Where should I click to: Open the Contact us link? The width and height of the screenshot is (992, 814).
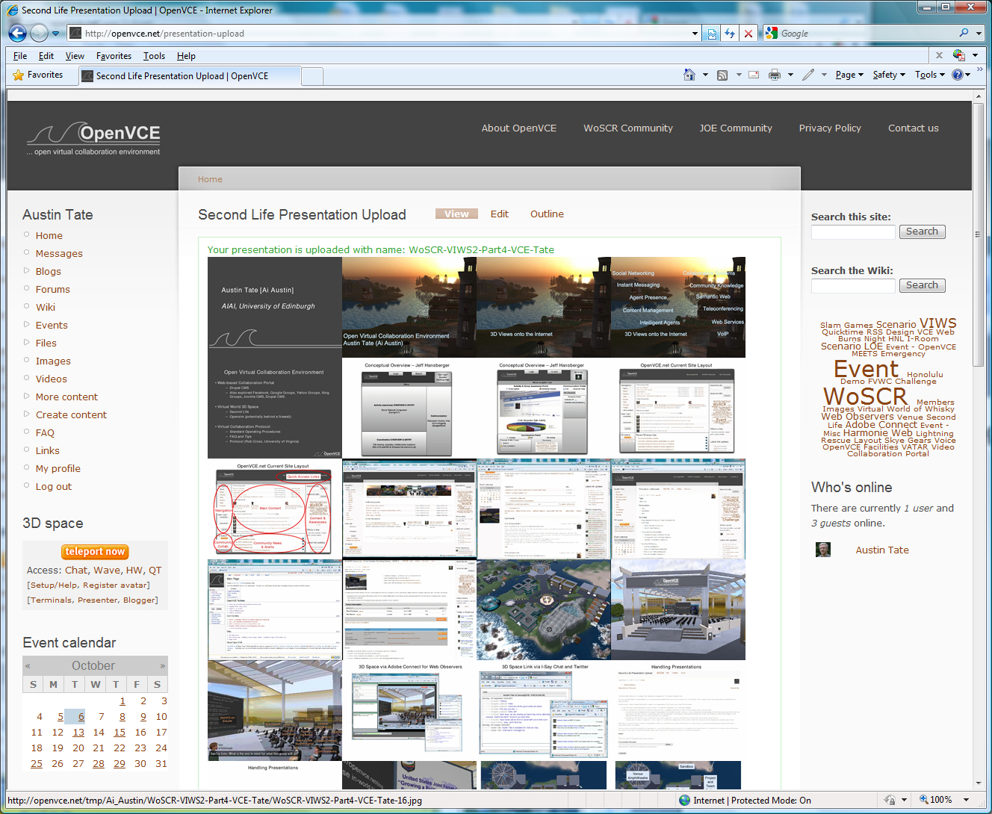coord(913,128)
